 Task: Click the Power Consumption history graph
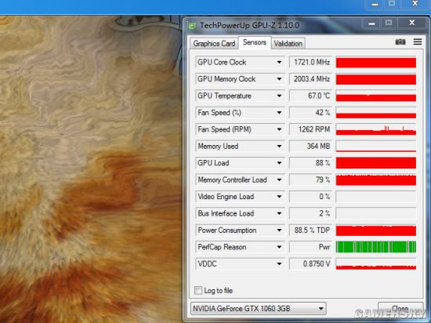(375, 230)
